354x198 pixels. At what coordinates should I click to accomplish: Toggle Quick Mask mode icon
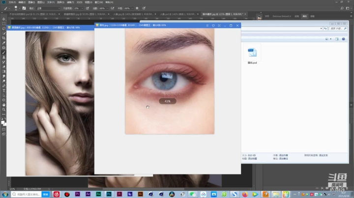pos(4,129)
